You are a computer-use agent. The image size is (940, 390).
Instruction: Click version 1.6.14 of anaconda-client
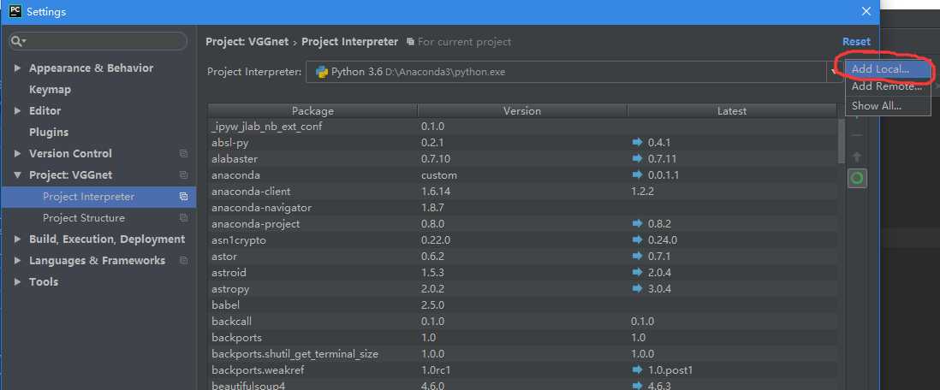pyautogui.click(x=435, y=191)
